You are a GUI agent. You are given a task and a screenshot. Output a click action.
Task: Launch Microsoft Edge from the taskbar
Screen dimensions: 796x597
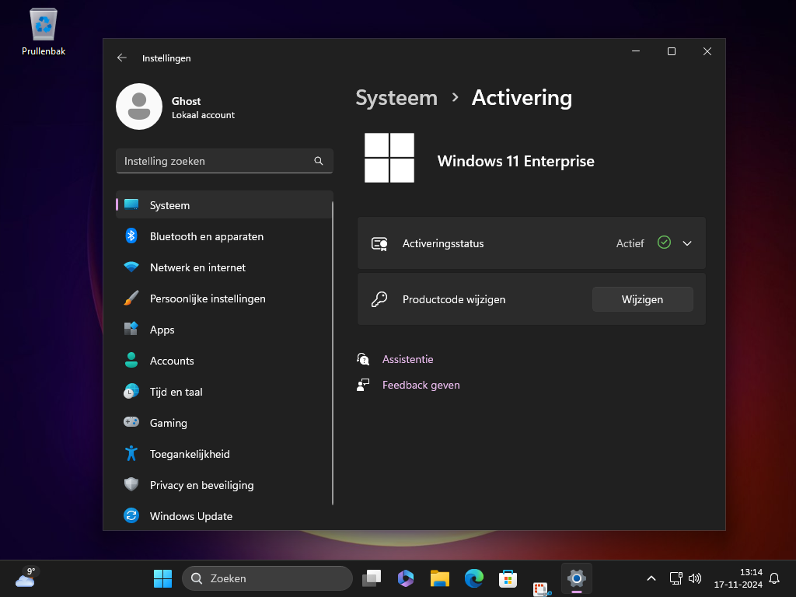tap(473, 578)
